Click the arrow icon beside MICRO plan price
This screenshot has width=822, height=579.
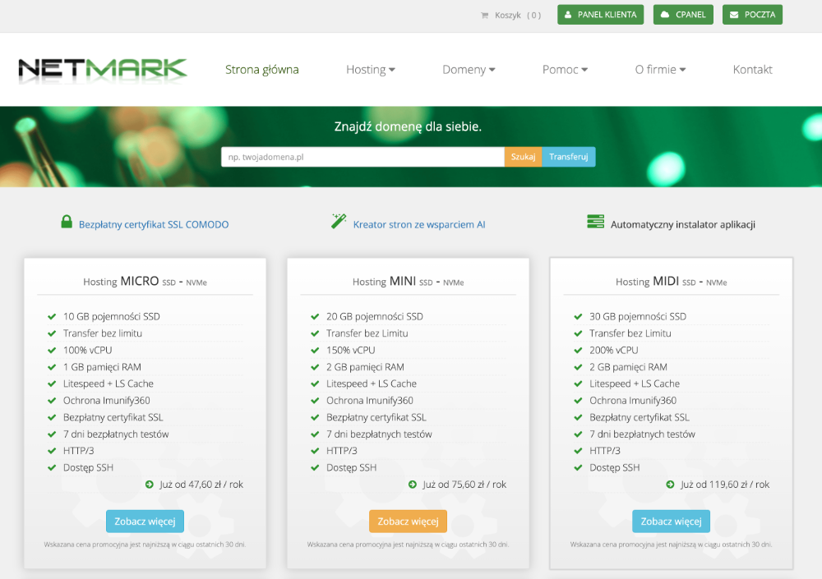point(148,485)
